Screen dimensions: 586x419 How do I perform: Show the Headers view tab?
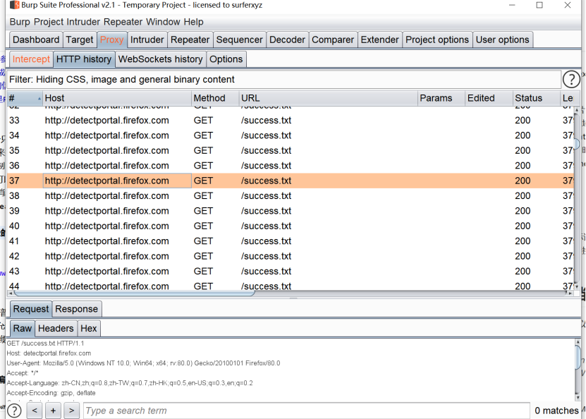(x=56, y=328)
